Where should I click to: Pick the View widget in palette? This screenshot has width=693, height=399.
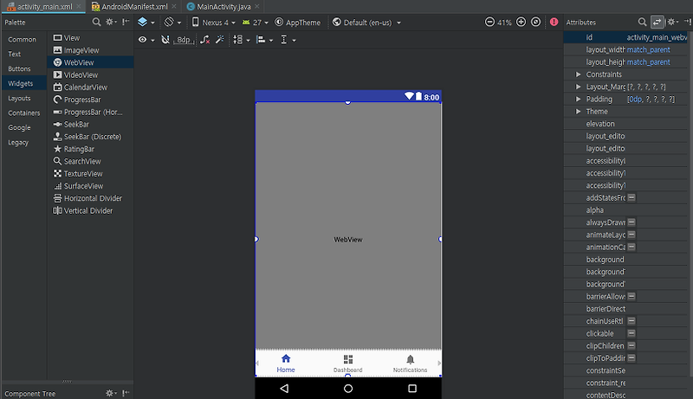(90, 38)
